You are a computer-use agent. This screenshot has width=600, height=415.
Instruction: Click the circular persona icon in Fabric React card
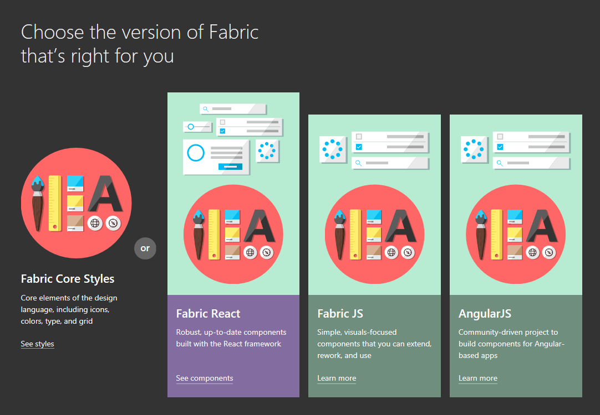click(196, 153)
